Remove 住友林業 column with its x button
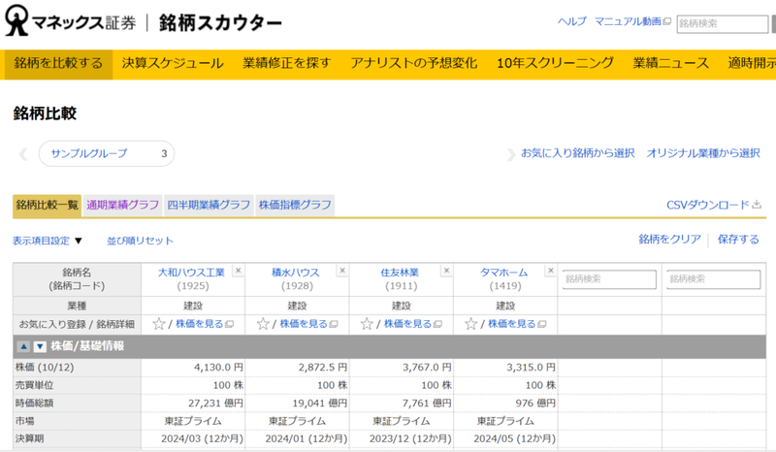This screenshot has height=452, width=776. click(446, 271)
